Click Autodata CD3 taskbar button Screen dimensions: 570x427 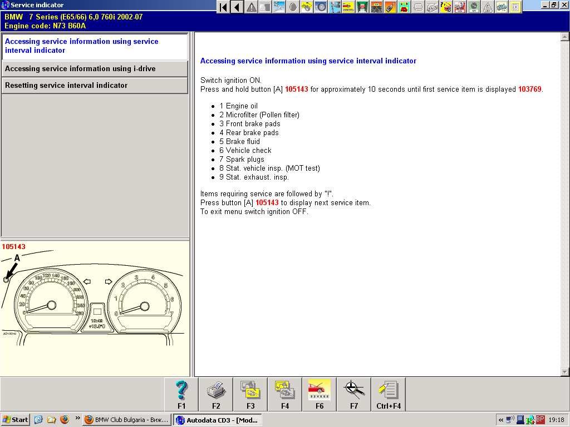[218, 420]
